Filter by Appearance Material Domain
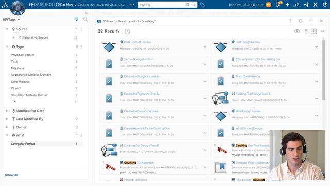 [31, 75]
